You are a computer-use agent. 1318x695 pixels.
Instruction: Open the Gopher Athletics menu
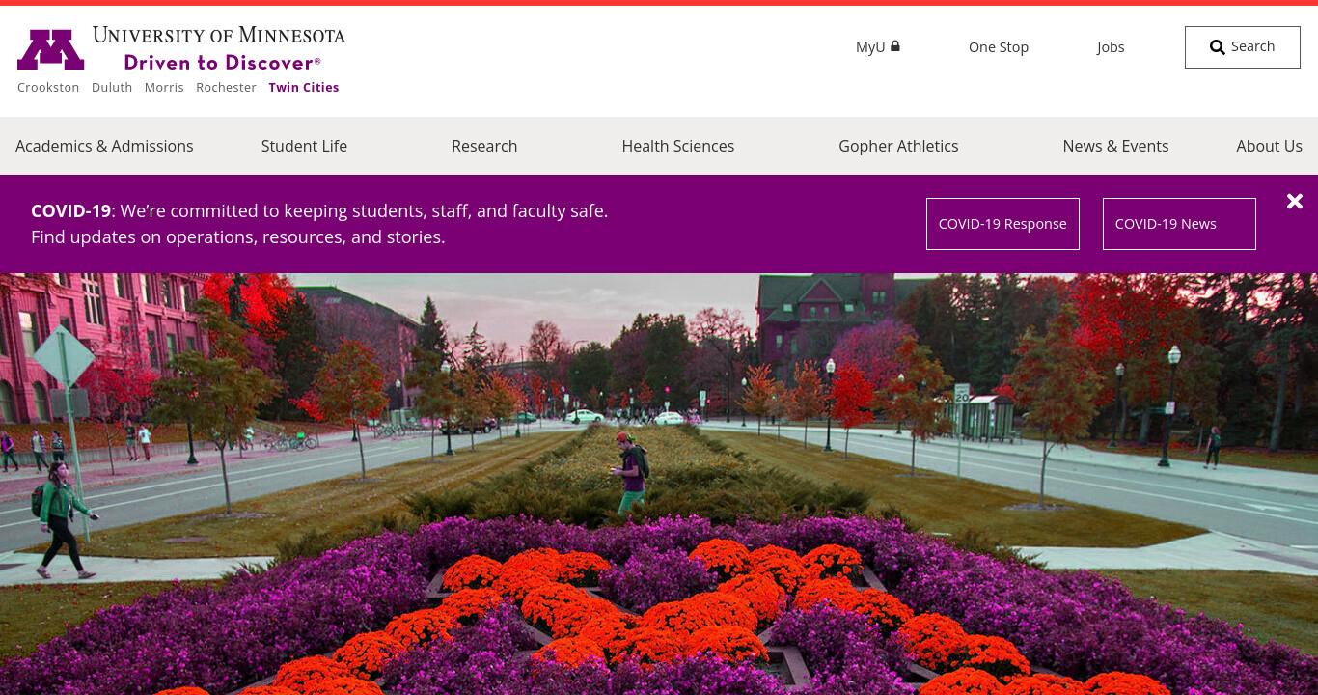click(x=898, y=146)
